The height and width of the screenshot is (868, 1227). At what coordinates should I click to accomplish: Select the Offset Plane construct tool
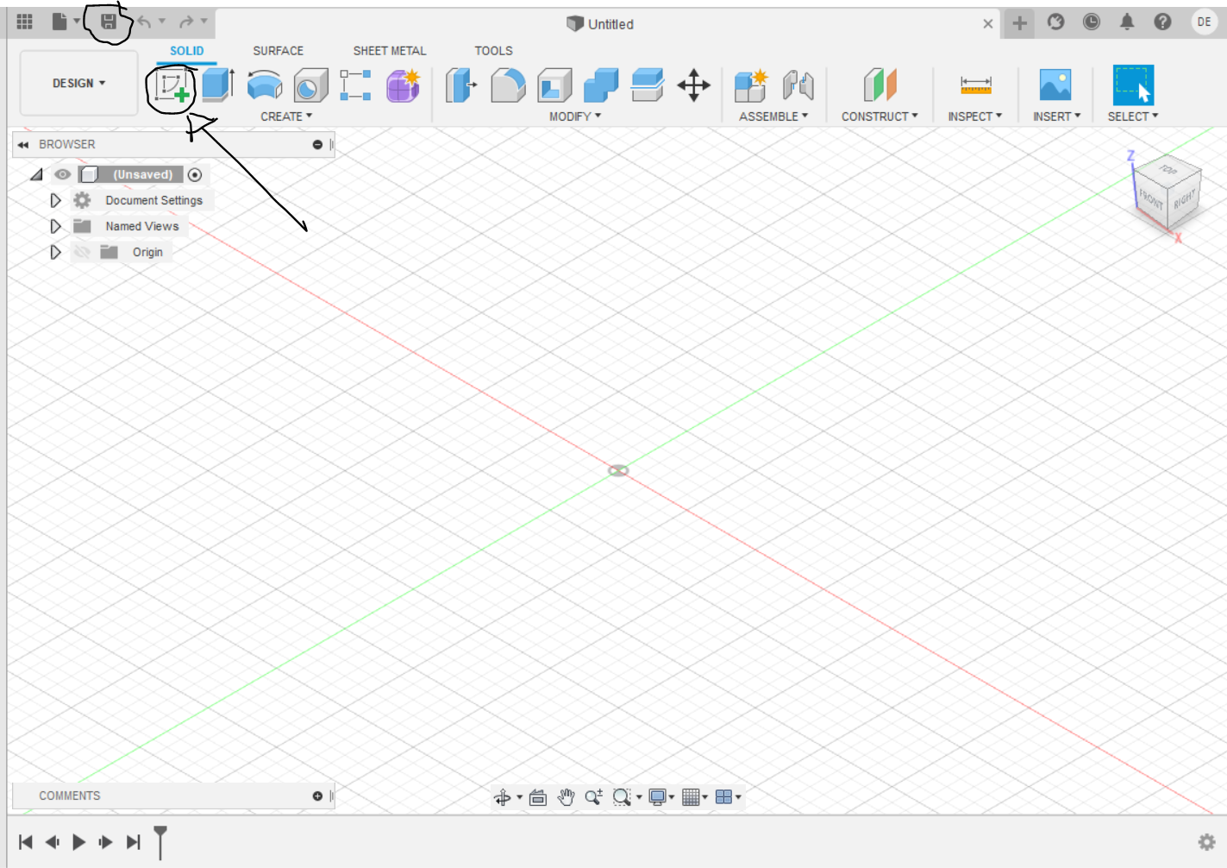[880, 85]
